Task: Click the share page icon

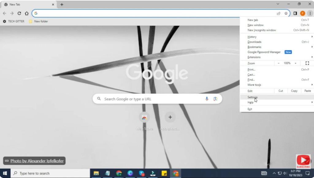Action: point(278,13)
